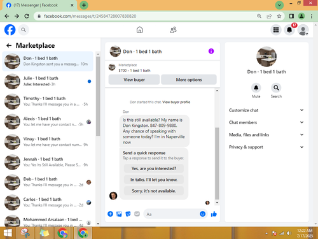Open Chrome zoom magnifier in address bar
The height and width of the screenshot is (239, 318).
click(x=259, y=16)
